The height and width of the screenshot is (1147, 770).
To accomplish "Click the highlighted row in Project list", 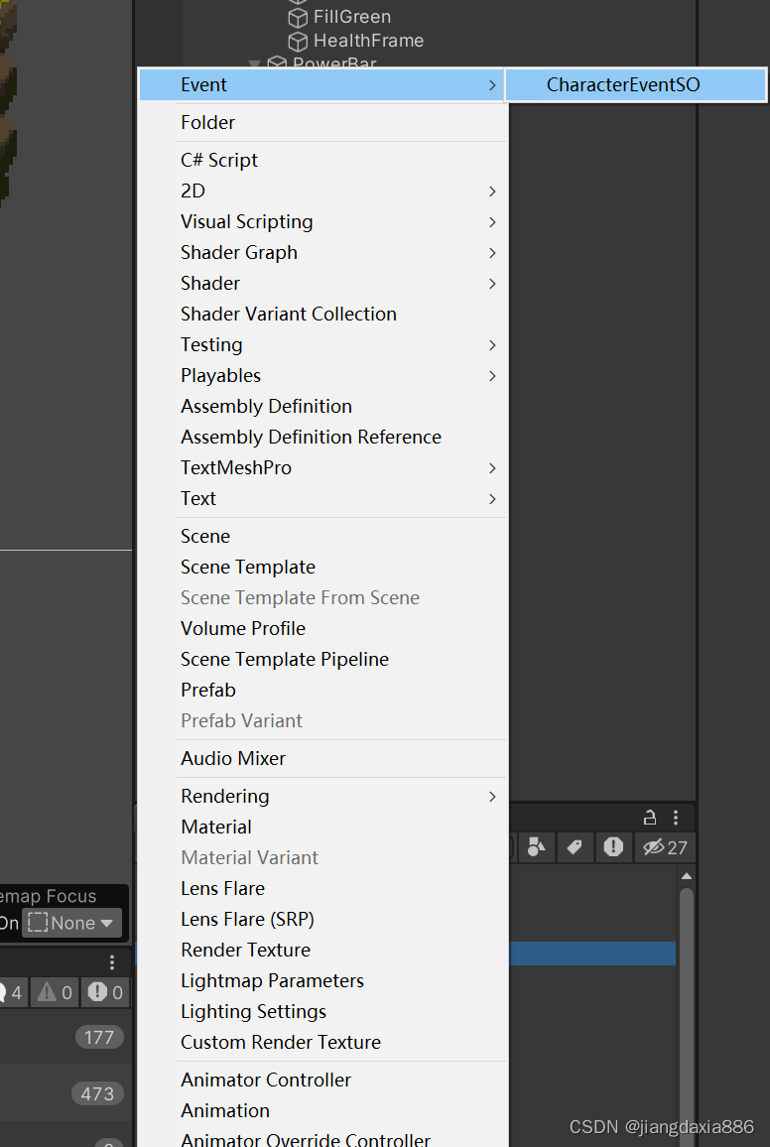I will point(592,954).
